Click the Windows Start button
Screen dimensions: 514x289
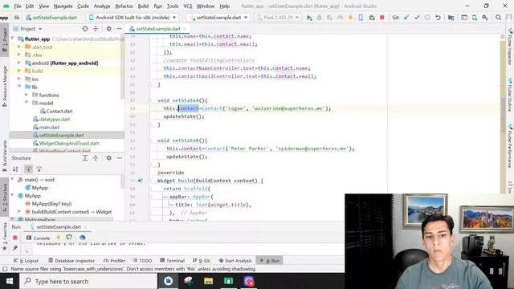[10, 281]
